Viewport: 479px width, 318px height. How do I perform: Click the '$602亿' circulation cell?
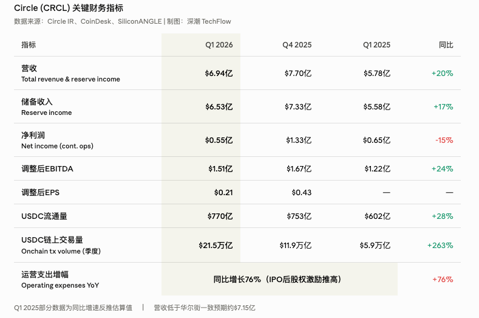pyautogui.click(x=377, y=216)
